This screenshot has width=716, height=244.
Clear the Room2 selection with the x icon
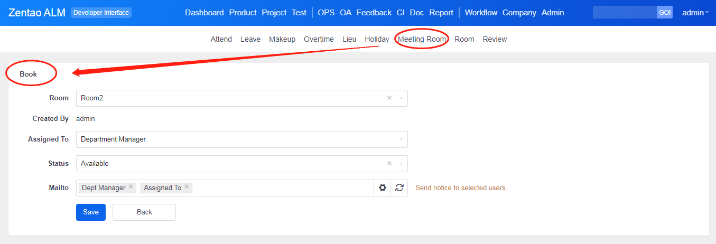389,98
